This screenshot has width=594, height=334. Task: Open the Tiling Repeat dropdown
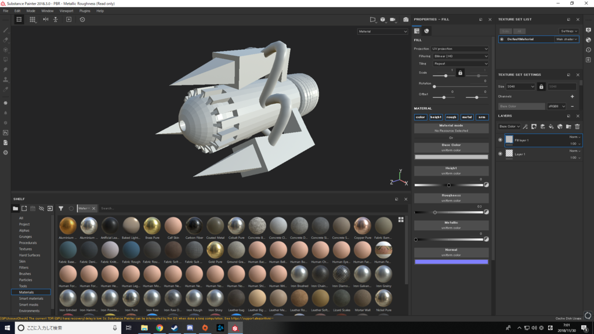pyautogui.click(x=461, y=64)
